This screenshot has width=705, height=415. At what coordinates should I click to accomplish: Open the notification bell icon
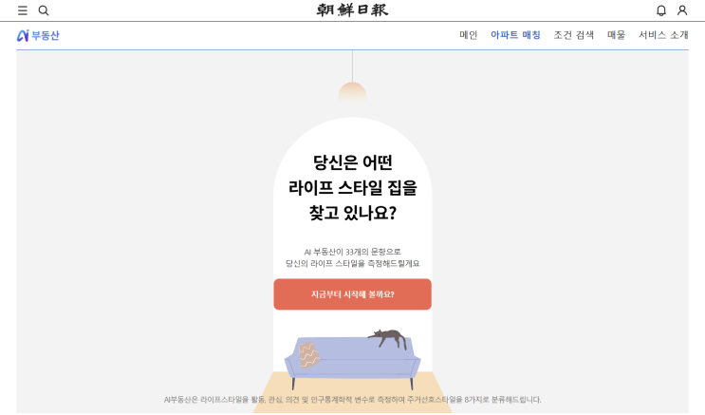(661, 10)
